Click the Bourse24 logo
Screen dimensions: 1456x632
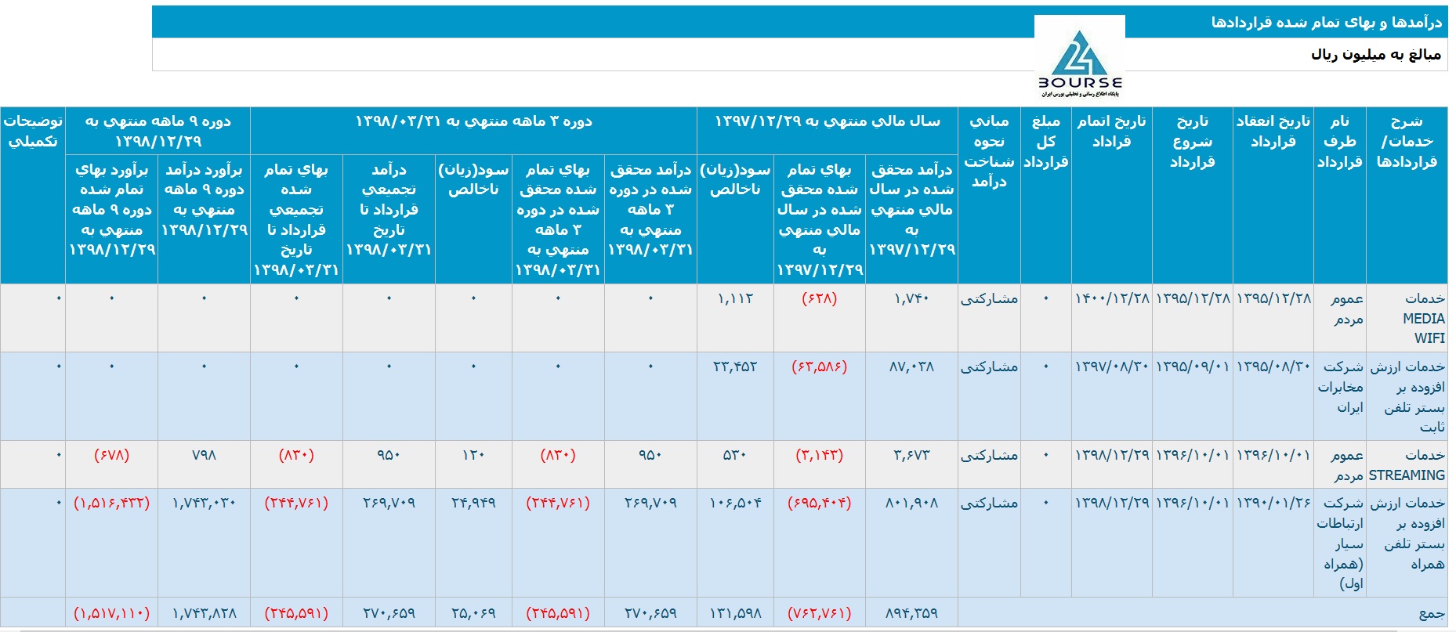point(1079,63)
